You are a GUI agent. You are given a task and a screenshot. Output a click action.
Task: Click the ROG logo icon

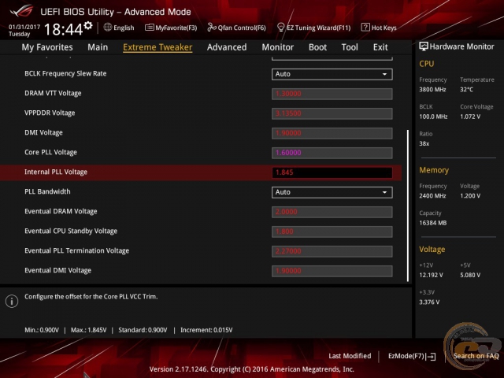21,11
